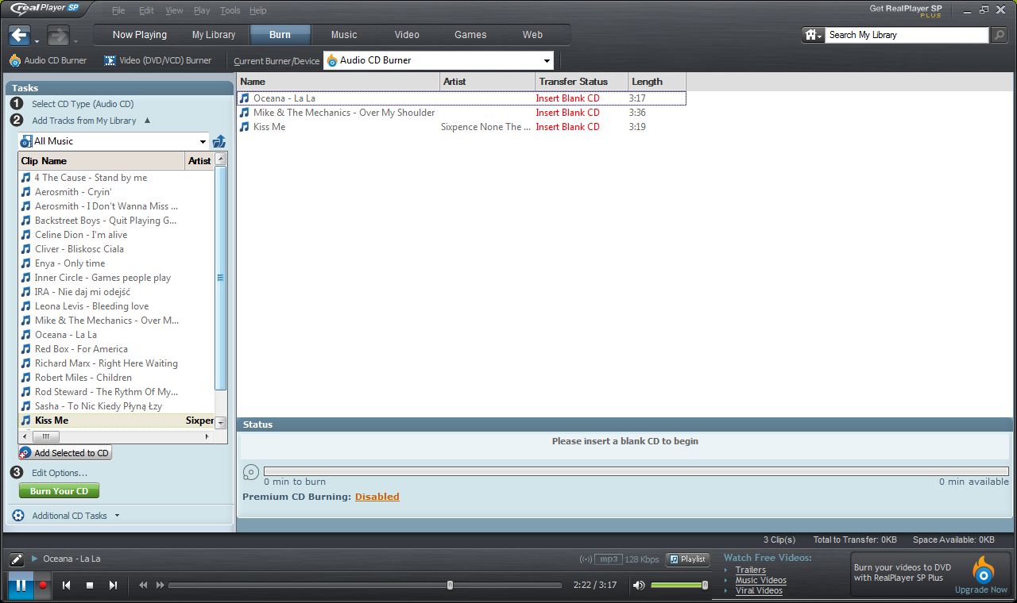Open the Edit menu
The image size is (1017, 603).
click(146, 11)
